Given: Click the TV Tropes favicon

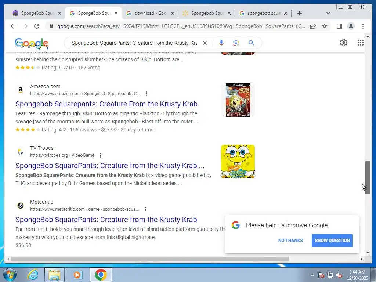Looking at the screenshot, I should click(21, 152).
